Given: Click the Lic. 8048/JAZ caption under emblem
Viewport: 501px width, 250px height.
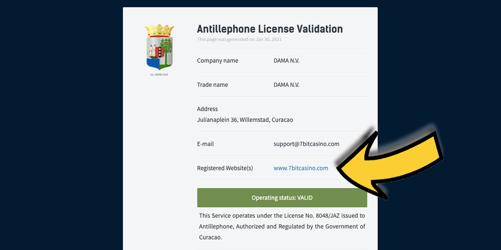Looking at the screenshot, I should pyautogui.click(x=159, y=75).
